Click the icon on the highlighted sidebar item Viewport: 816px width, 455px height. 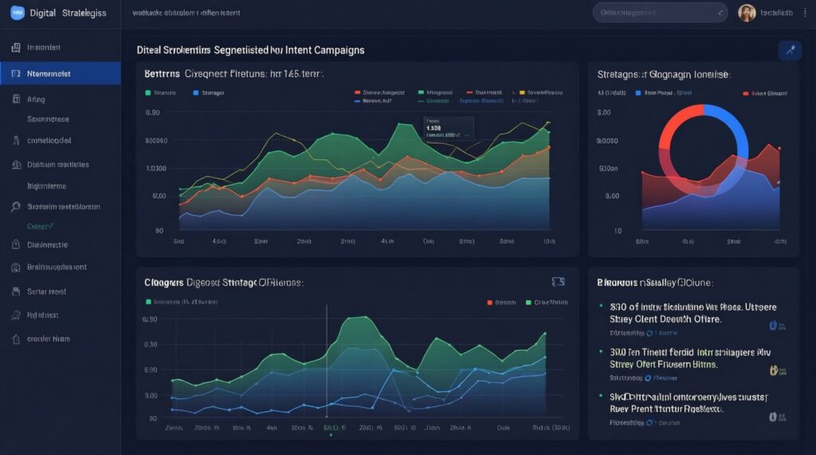pyautogui.click(x=15, y=74)
